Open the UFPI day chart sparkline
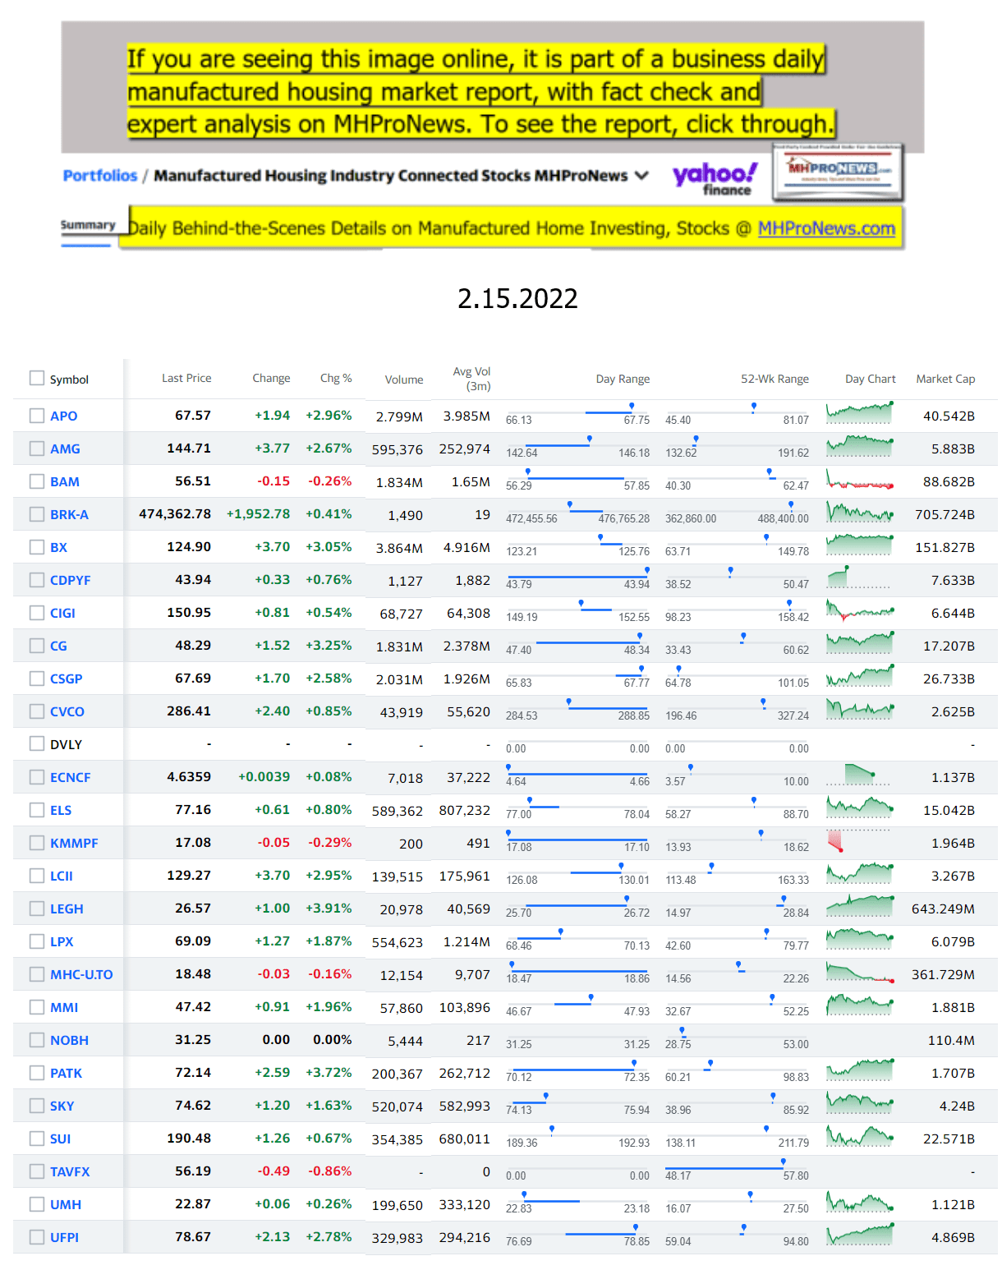 click(x=860, y=1234)
